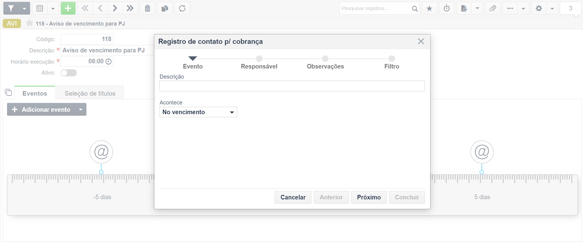Switch to Seleção de títulos tab

(x=90, y=93)
